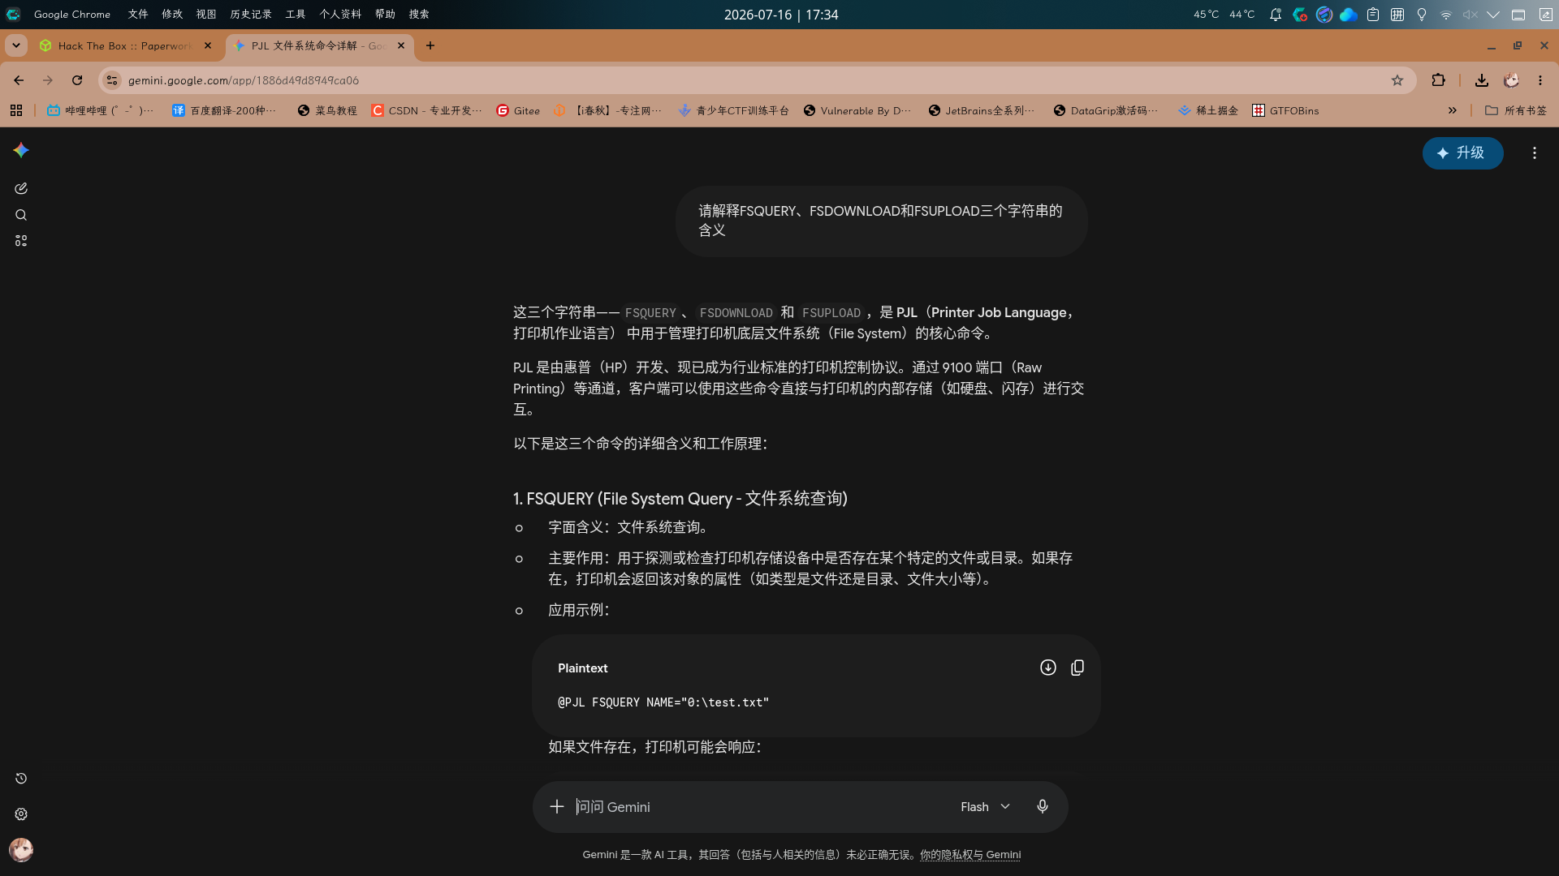Open the Chrome extensions puzzle icon
The height and width of the screenshot is (876, 1559).
1439,80
